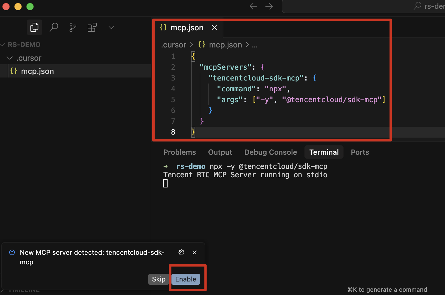
Task: Close the mcp.json editor tab
Action: [x=214, y=27]
